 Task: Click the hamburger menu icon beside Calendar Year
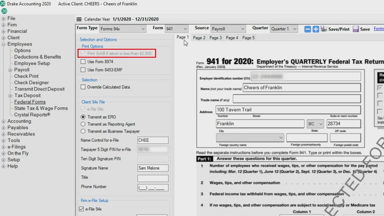click(79, 19)
